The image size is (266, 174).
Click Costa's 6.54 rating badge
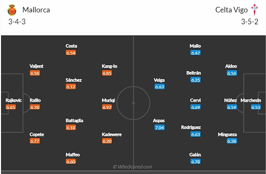point(71,53)
